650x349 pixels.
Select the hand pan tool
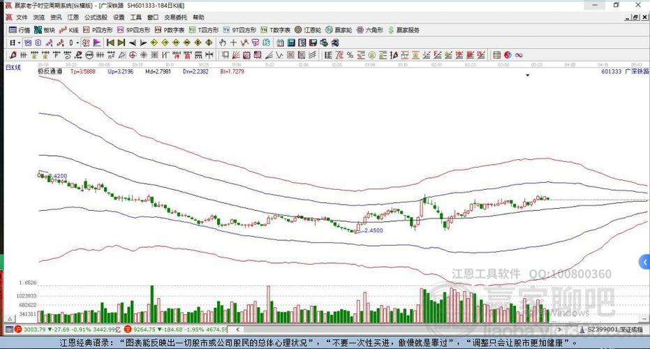223,43
